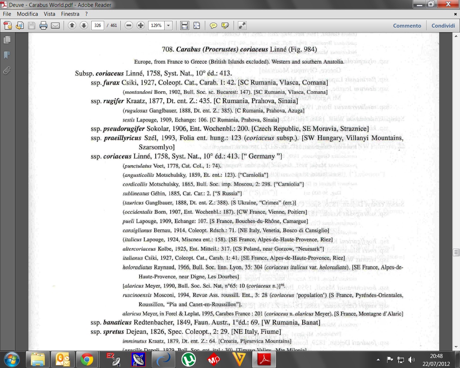Viewport: 460px width, 368px height.
Task: Open the page thumbnails panel
Action: pos(7,40)
